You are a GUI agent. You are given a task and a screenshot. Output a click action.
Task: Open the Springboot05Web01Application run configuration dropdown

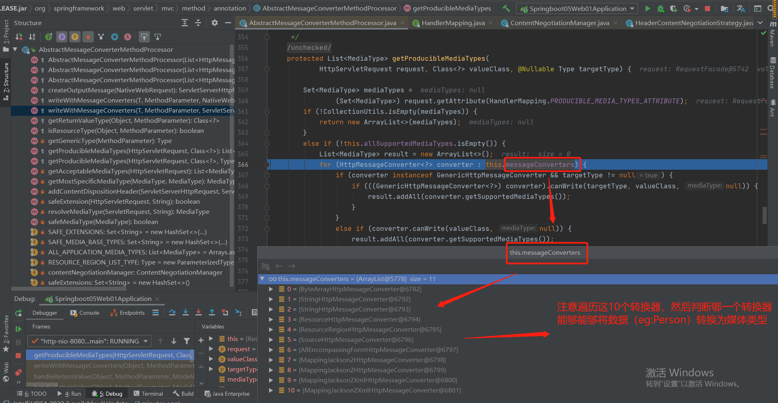[577, 9]
